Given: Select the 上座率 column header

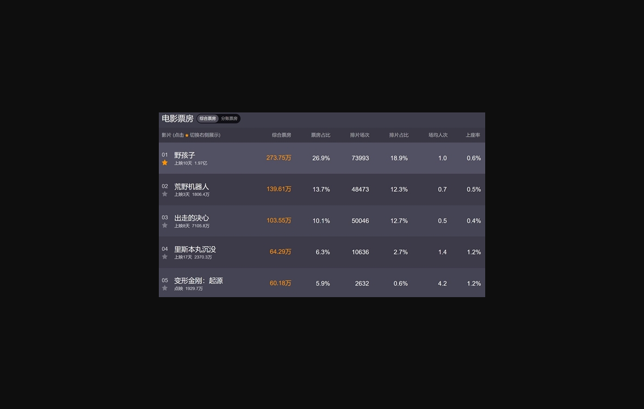Looking at the screenshot, I should 473,135.
